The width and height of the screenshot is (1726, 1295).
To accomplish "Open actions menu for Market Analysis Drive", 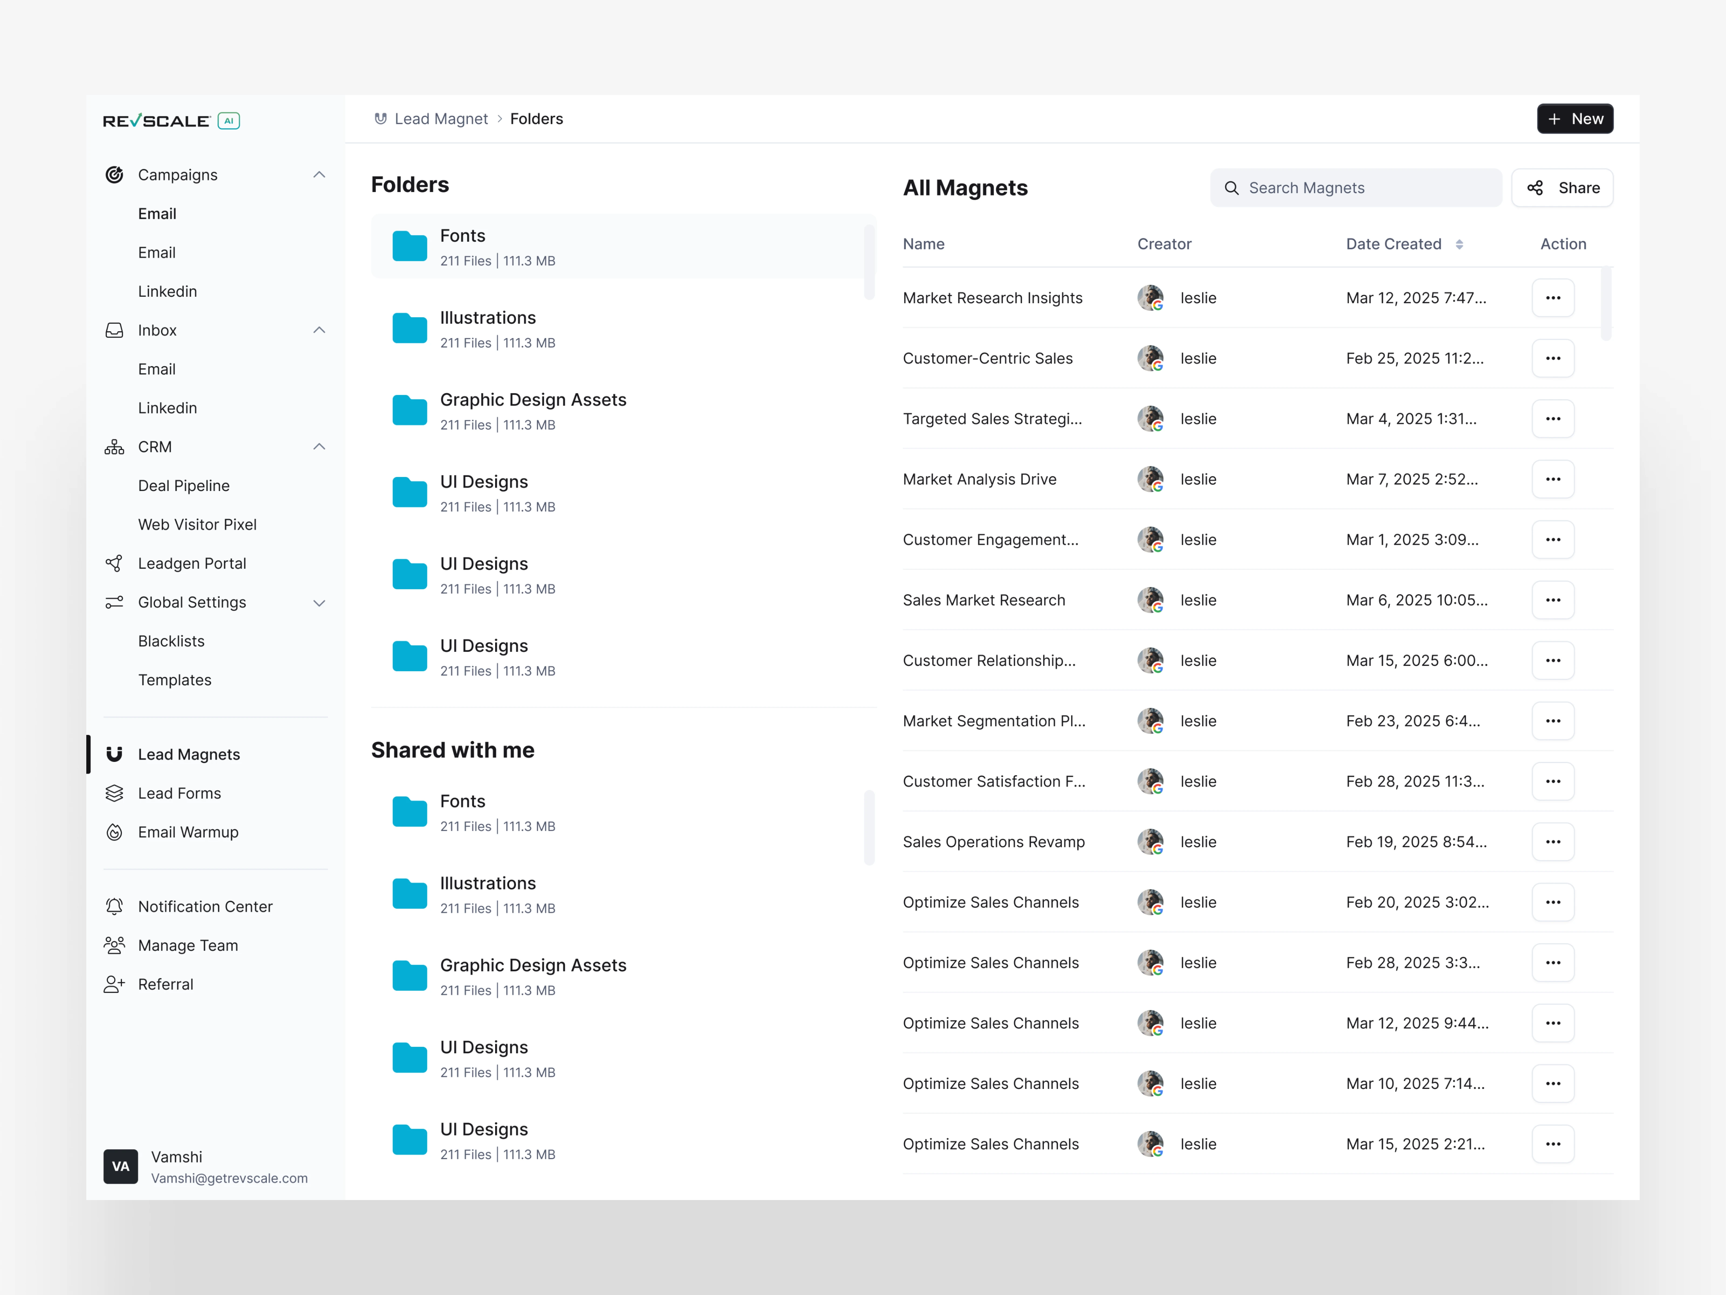I will pos(1553,479).
